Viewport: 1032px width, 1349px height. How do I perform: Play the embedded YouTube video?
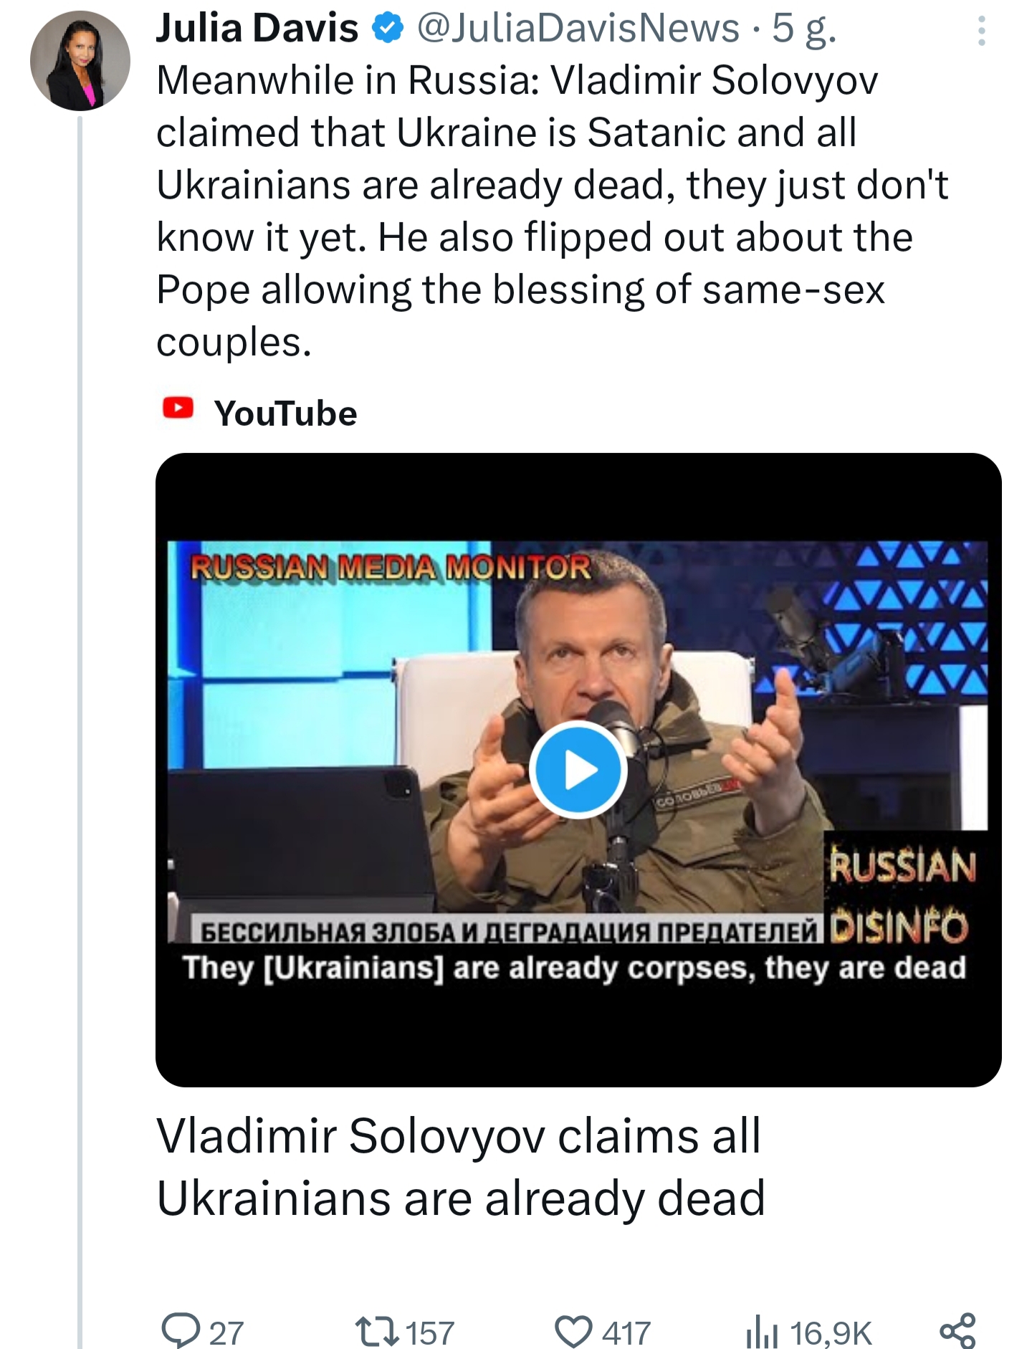(x=578, y=770)
